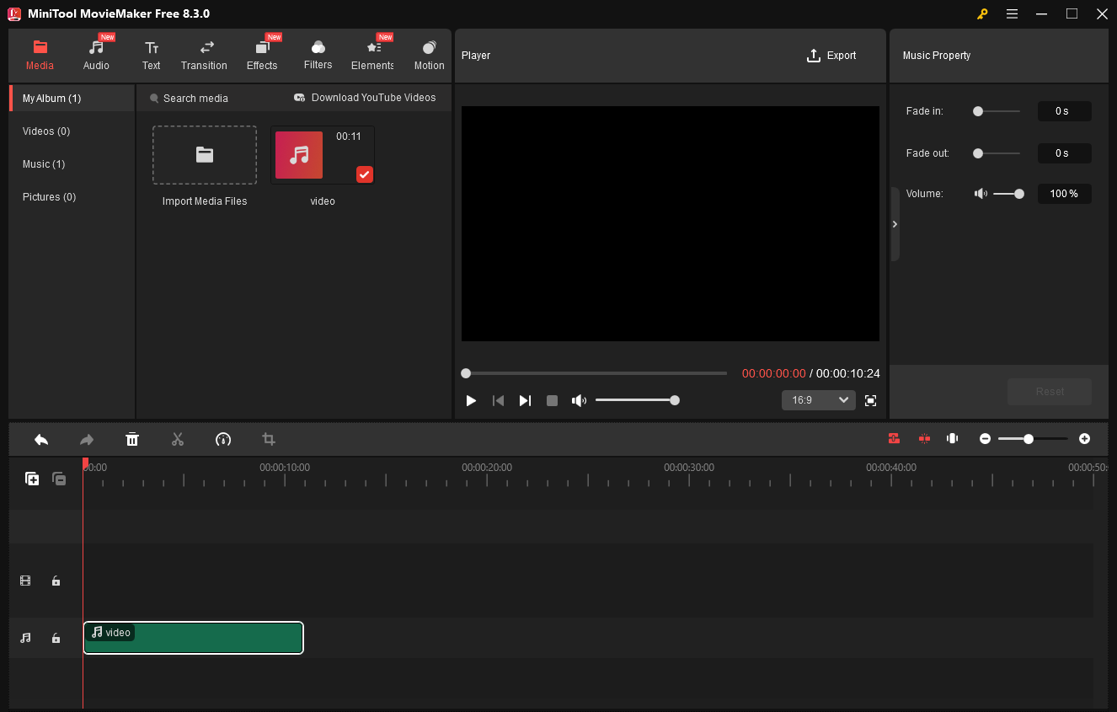Redo the last action
Image resolution: width=1117 pixels, height=712 pixels.
pyautogui.click(x=87, y=439)
